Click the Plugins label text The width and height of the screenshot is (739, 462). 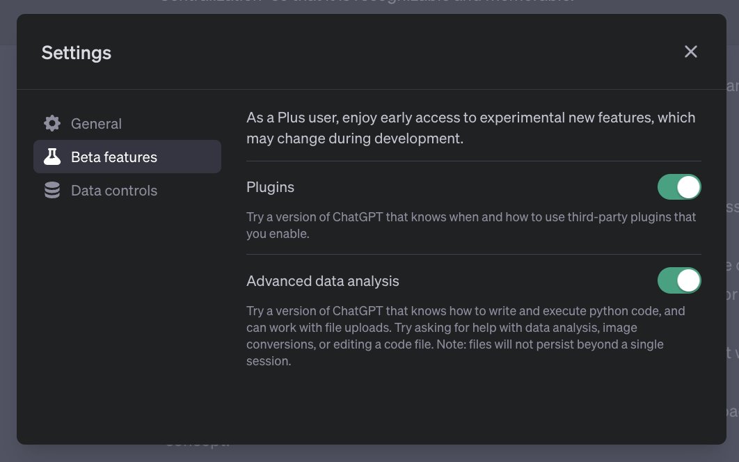coord(270,187)
